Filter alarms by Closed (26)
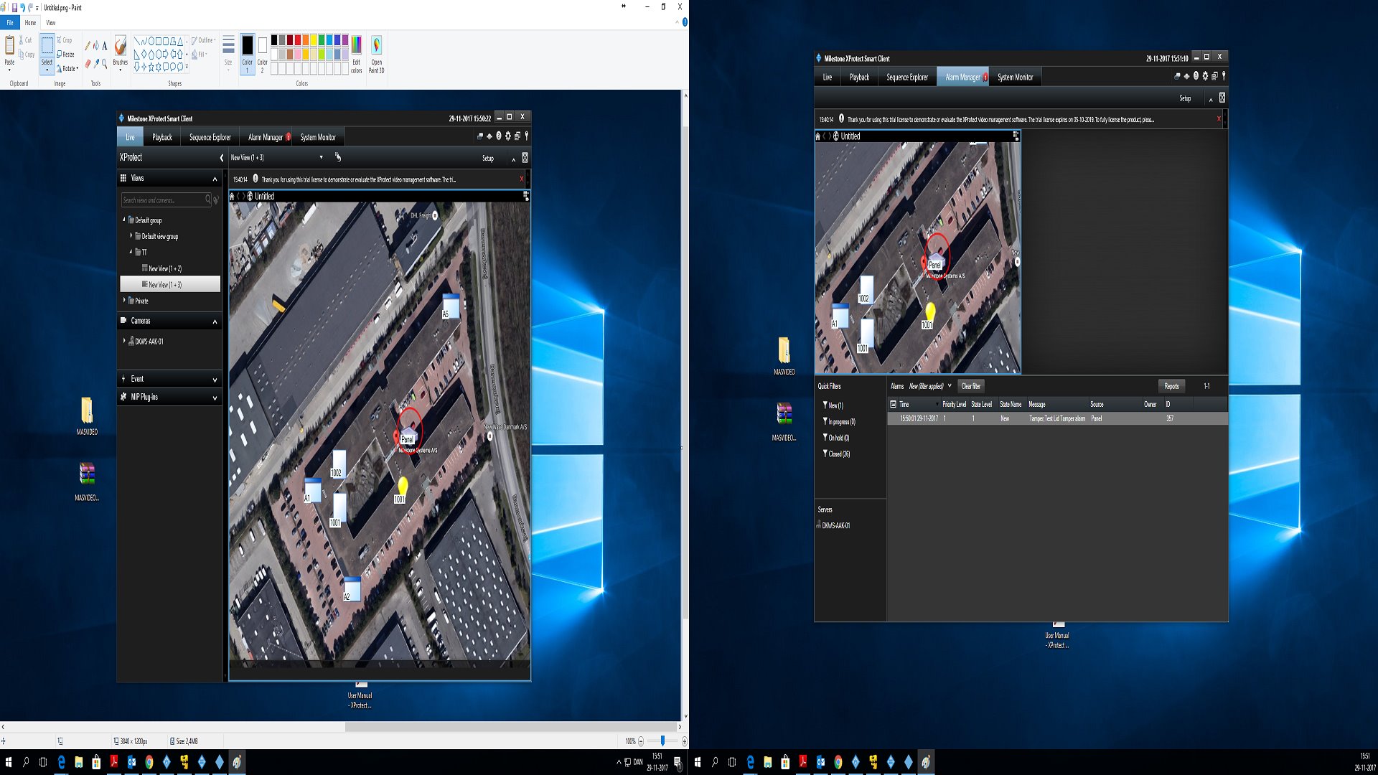The height and width of the screenshot is (775, 1378). pyautogui.click(x=836, y=454)
